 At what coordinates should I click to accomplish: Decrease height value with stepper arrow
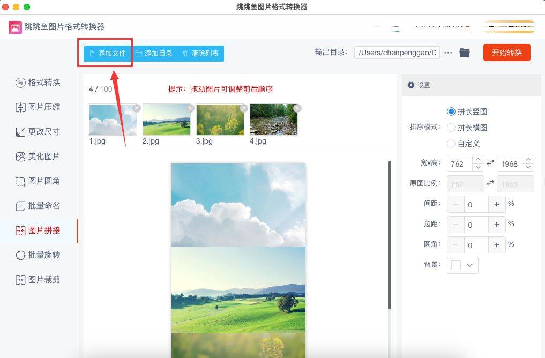click(528, 168)
